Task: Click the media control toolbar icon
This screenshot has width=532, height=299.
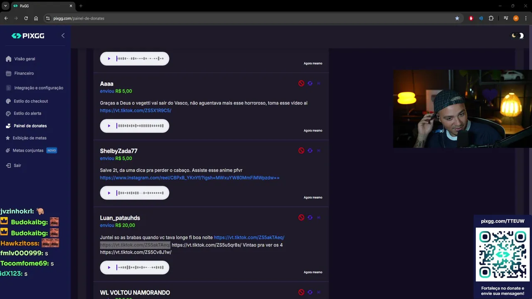Action: 506,18
